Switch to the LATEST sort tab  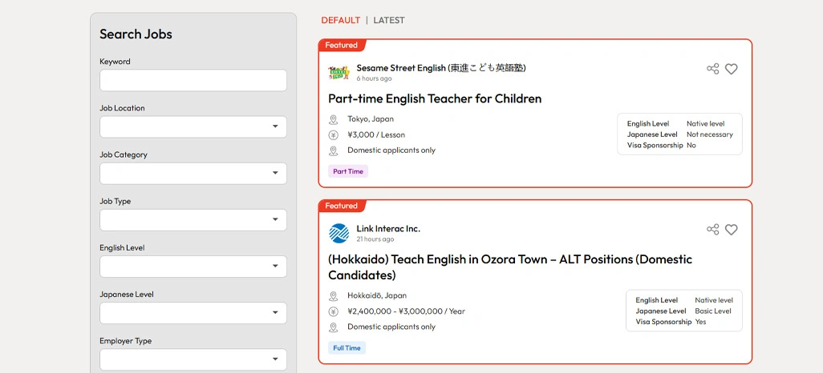(x=389, y=21)
